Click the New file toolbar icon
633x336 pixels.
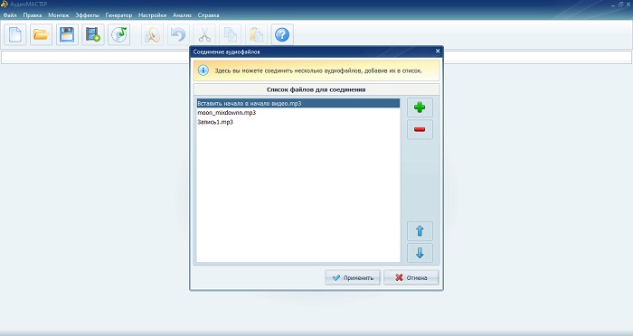15,34
